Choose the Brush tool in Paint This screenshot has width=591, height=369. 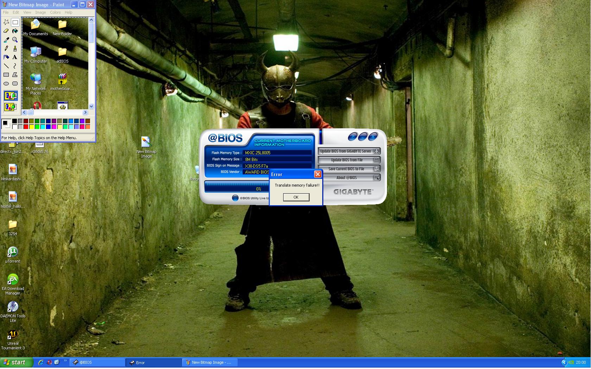tap(15, 48)
